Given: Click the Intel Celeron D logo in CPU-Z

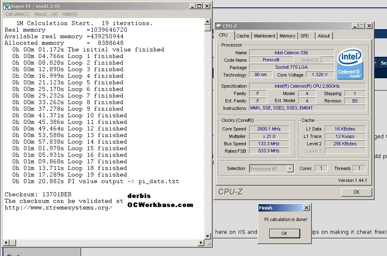Looking at the screenshot, I should (350, 64).
